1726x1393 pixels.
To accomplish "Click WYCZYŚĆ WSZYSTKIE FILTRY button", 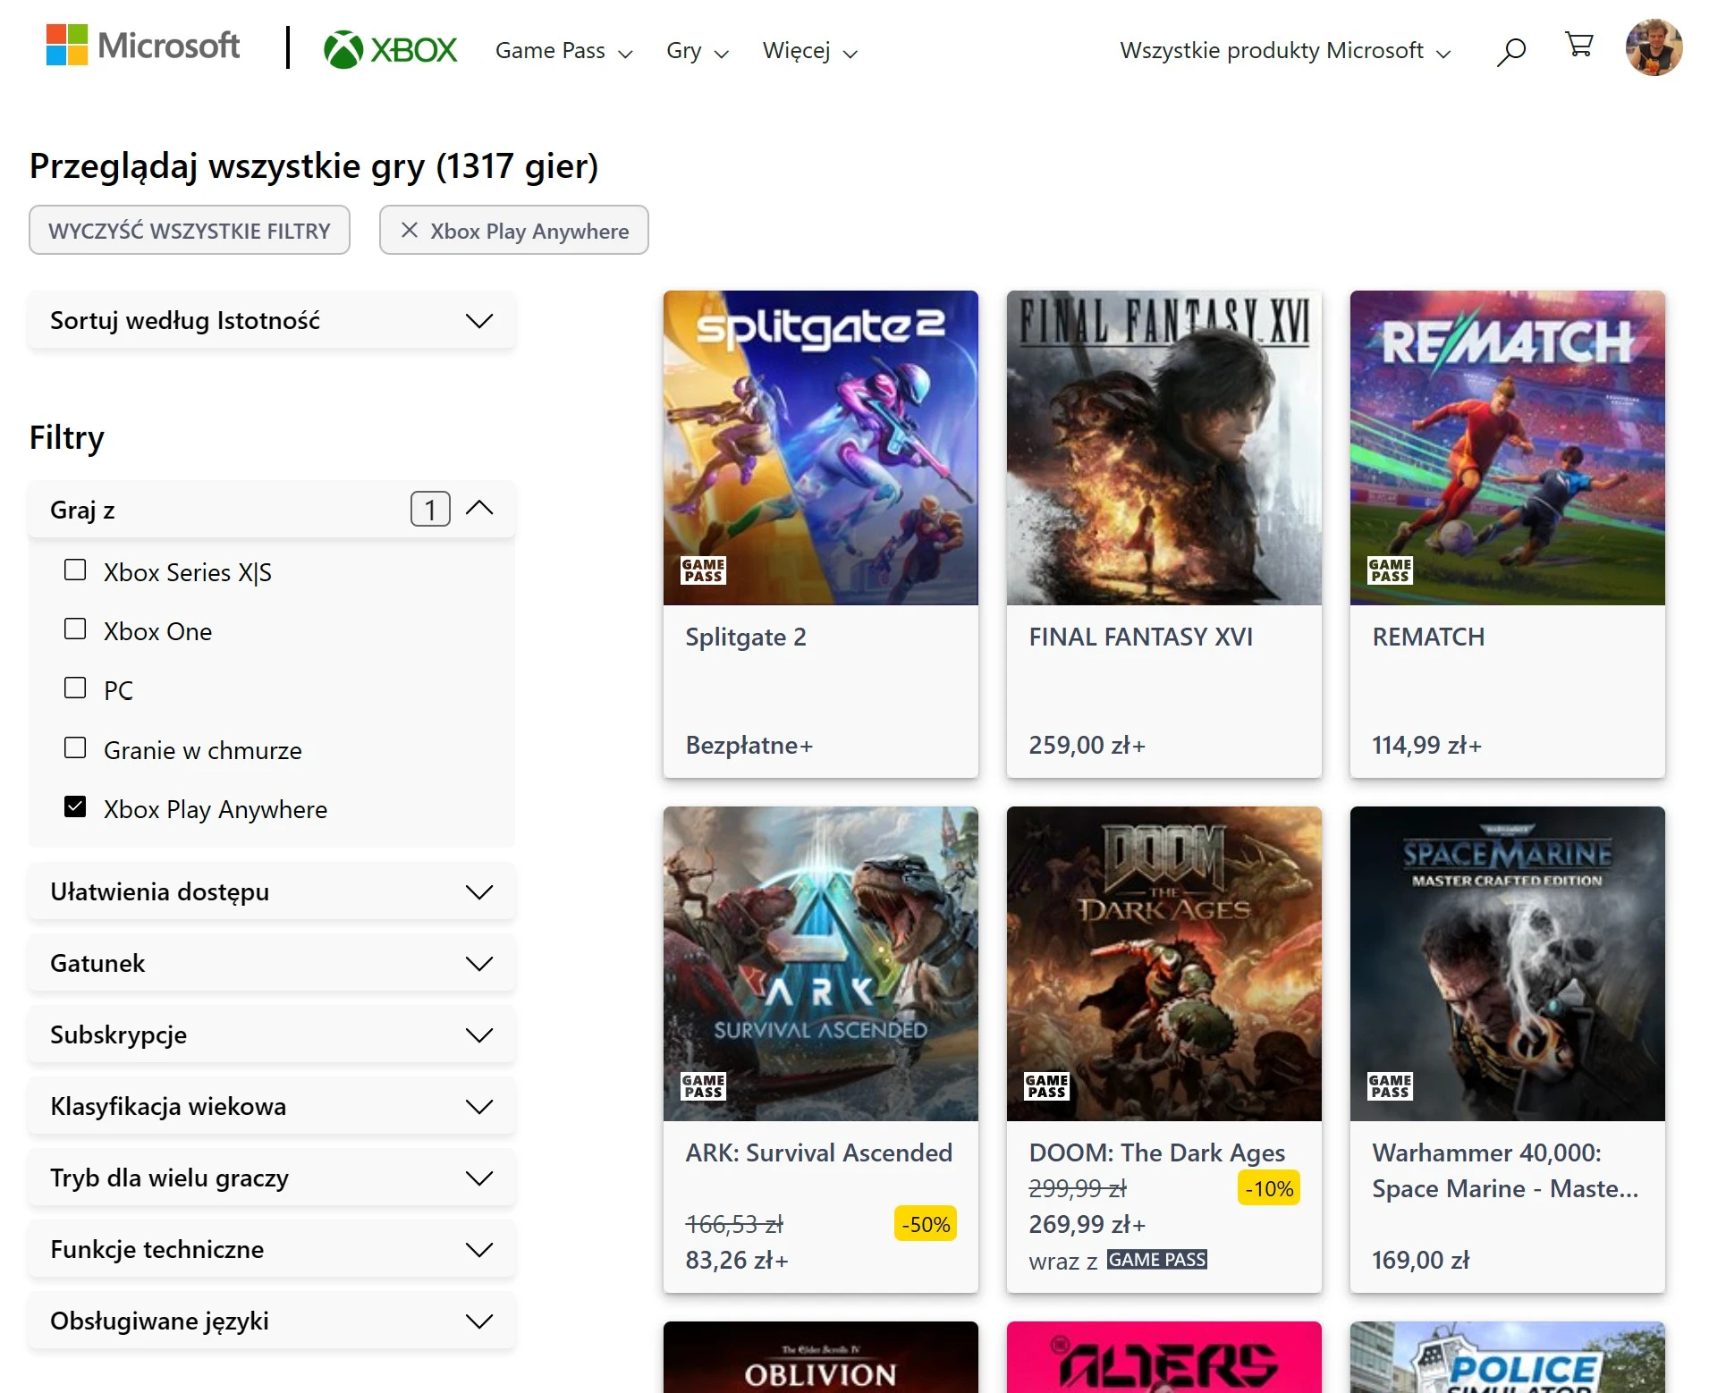I will click(190, 230).
